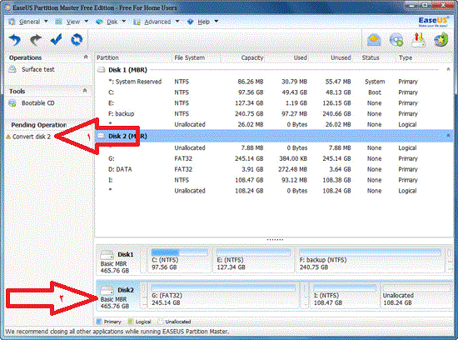Open the upgrade disk tool icon
Image resolution: width=458 pixels, height=340 pixels.
point(418,40)
